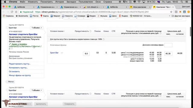Click help icon beside bid adjustments notice
The width and height of the screenshot is (193, 108).
coord(103,39)
